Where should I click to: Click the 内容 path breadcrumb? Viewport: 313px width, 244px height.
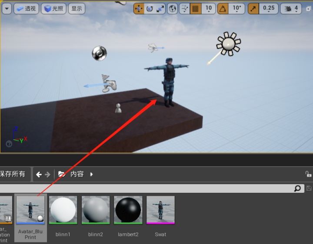point(77,174)
